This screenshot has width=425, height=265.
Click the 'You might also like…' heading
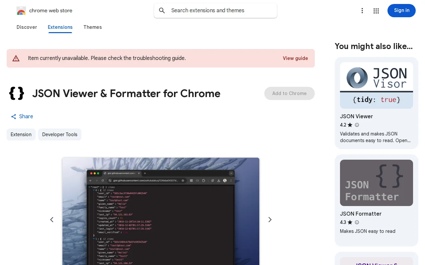click(x=374, y=46)
